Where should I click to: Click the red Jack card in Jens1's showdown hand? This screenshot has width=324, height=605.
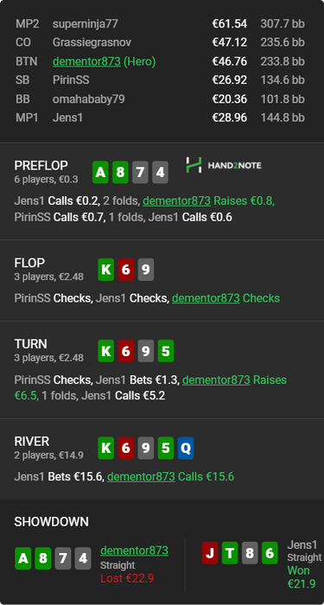coord(210,553)
